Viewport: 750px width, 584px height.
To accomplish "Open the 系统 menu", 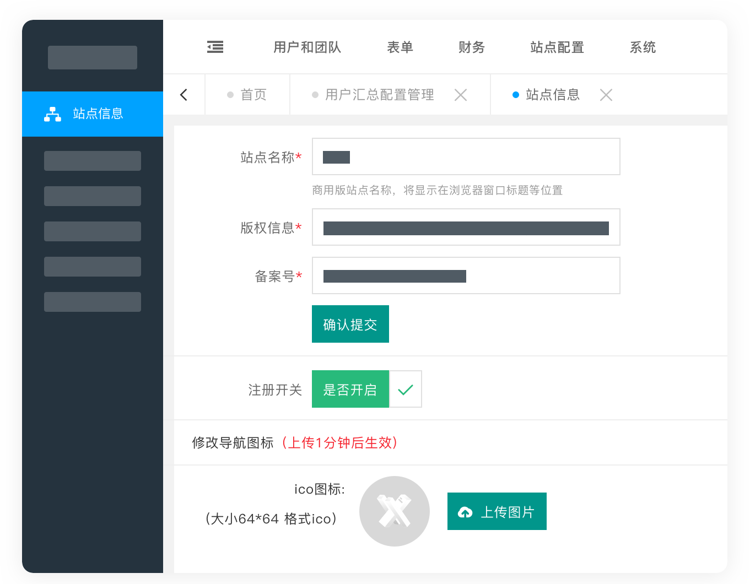I will click(643, 47).
